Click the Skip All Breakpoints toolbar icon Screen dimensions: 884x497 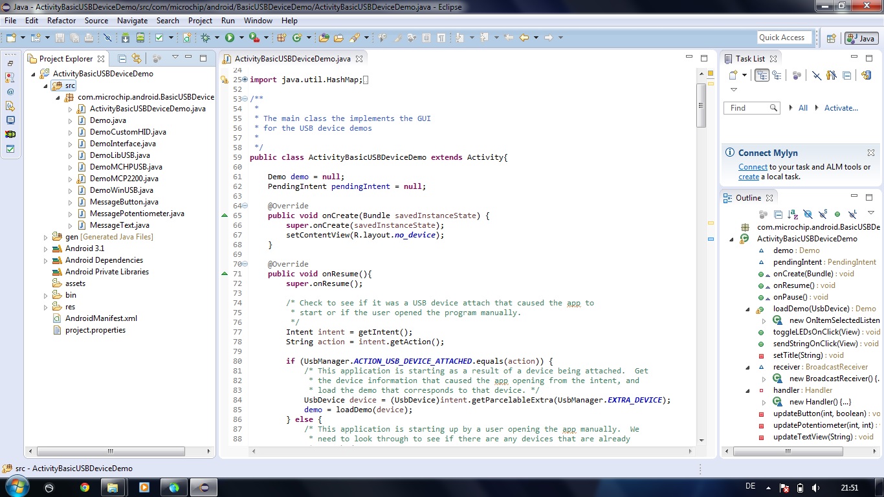(107, 38)
